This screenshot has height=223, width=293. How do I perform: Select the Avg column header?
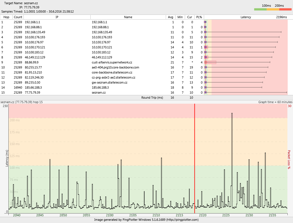[170, 17]
